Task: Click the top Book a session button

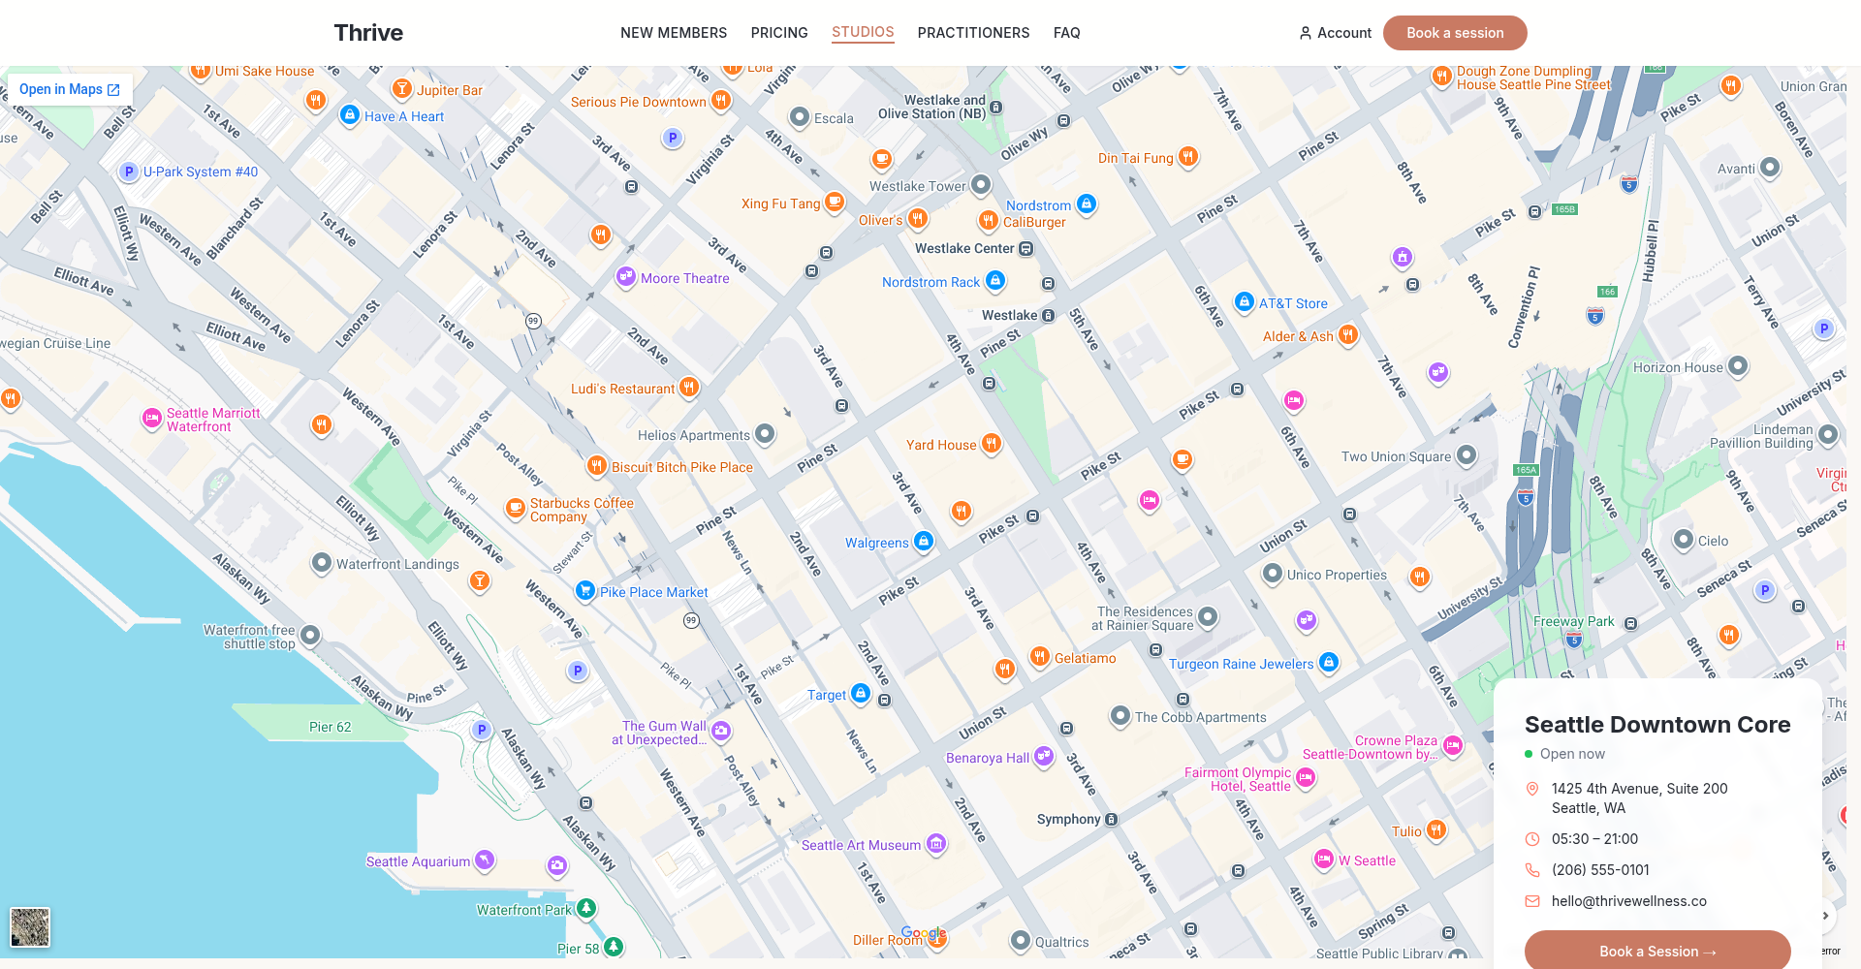Action: click(x=1455, y=33)
